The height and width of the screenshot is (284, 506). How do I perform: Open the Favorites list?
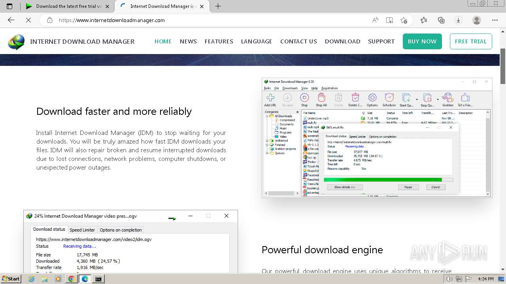[424, 20]
